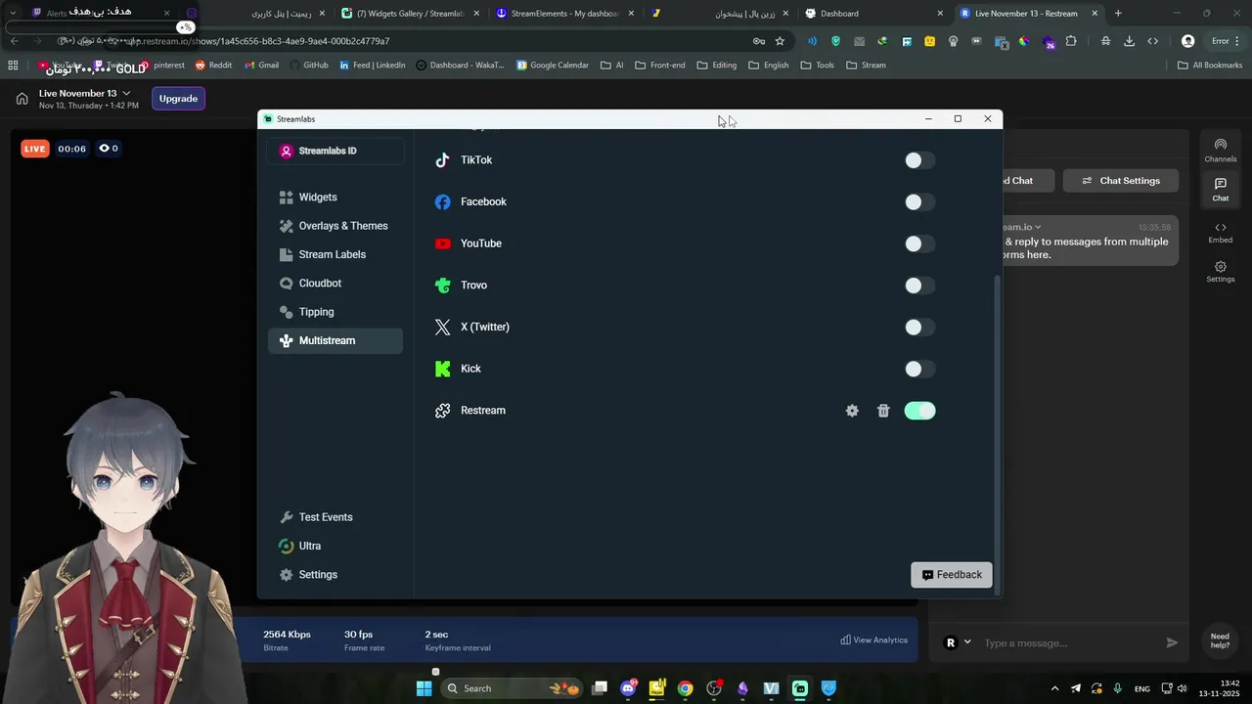The width and height of the screenshot is (1252, 704).
Task: Click the Trovo platform icon
Action: [442, 286]
